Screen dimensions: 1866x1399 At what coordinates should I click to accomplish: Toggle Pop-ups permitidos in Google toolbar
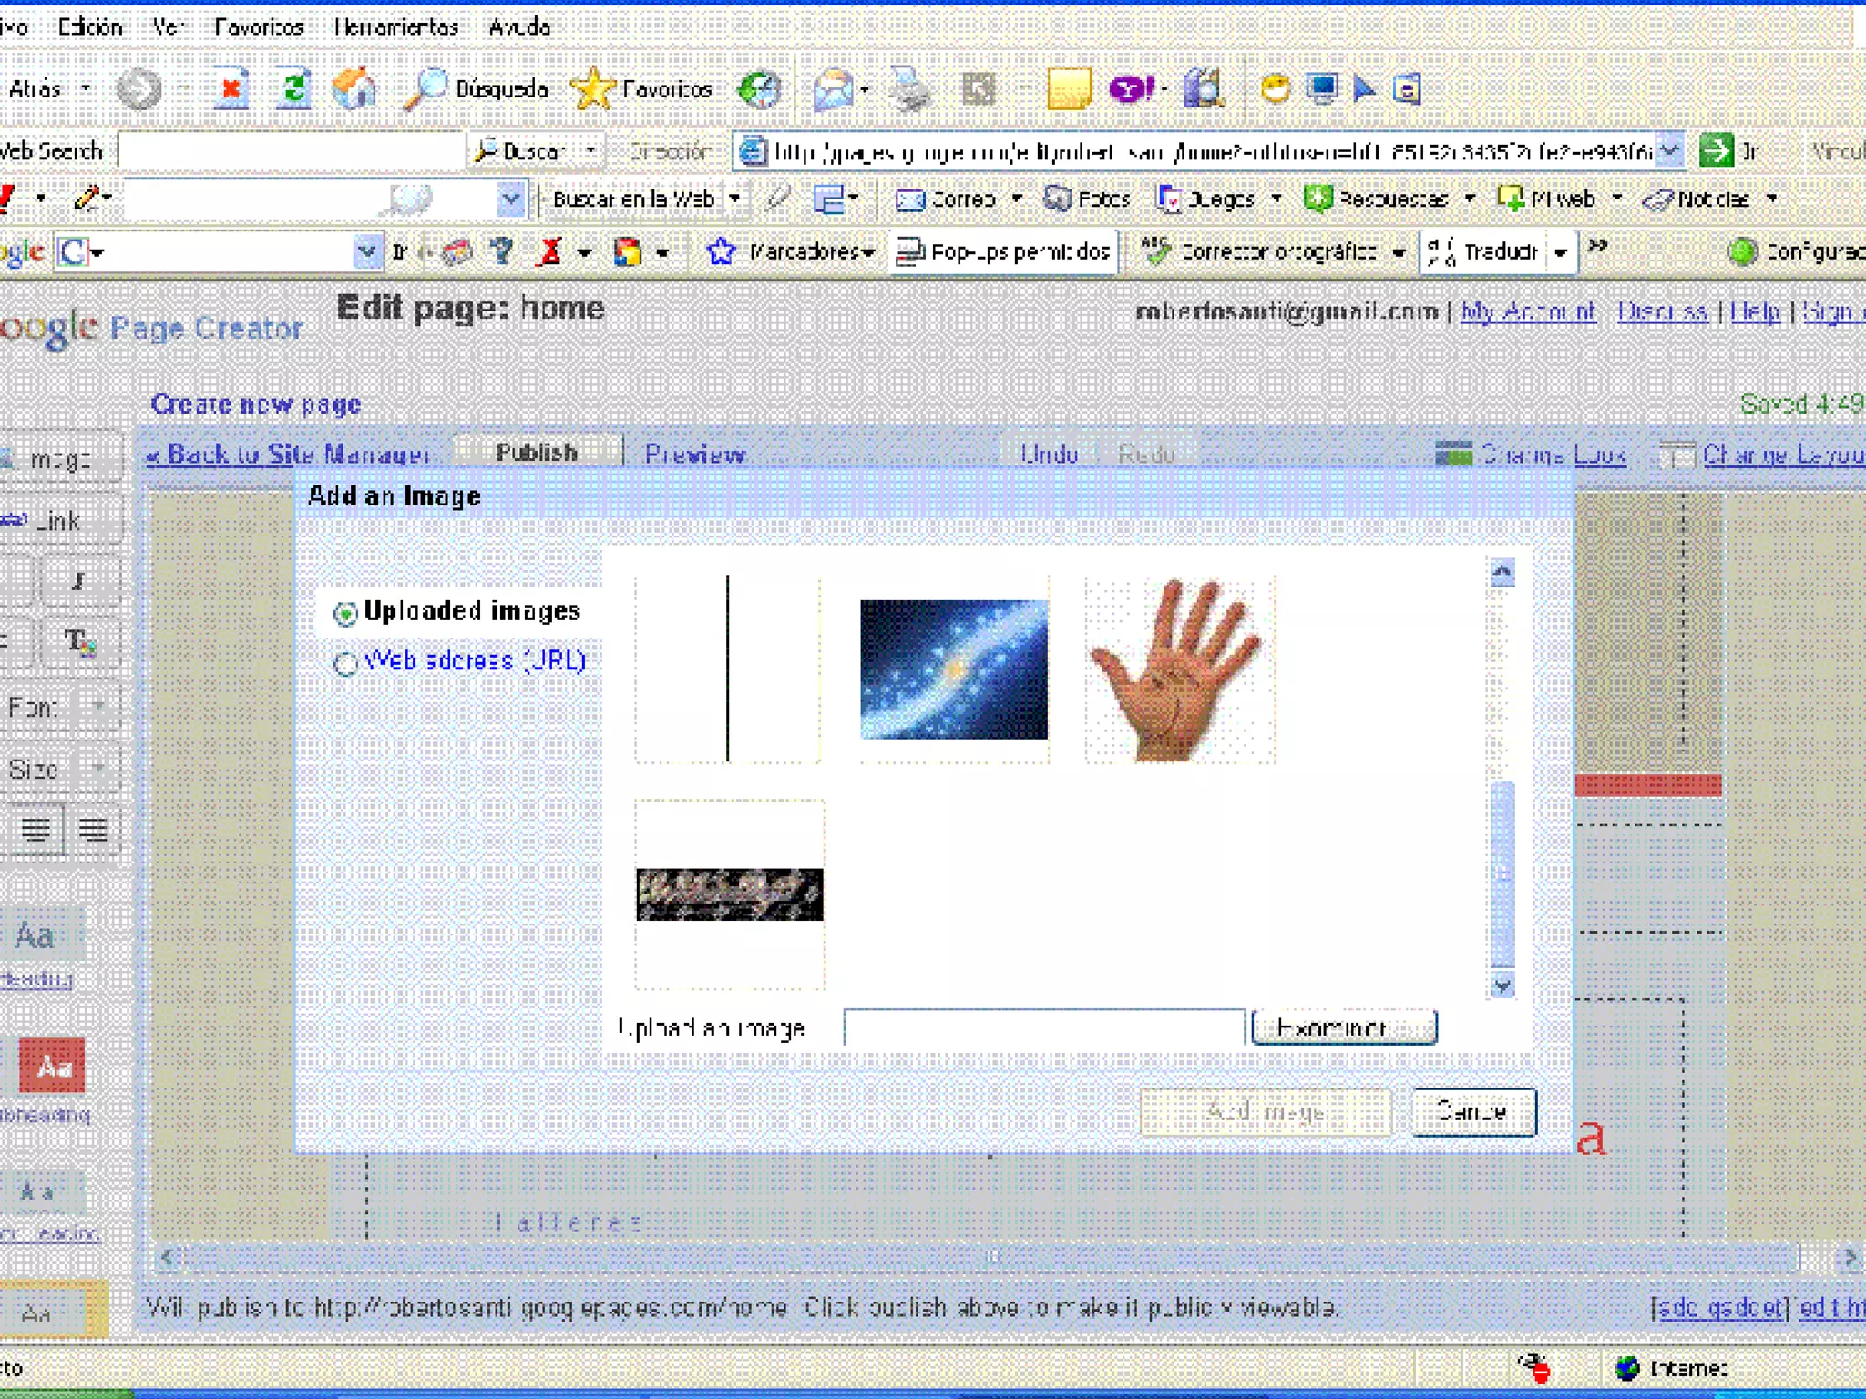click(x=1004, y=251)
